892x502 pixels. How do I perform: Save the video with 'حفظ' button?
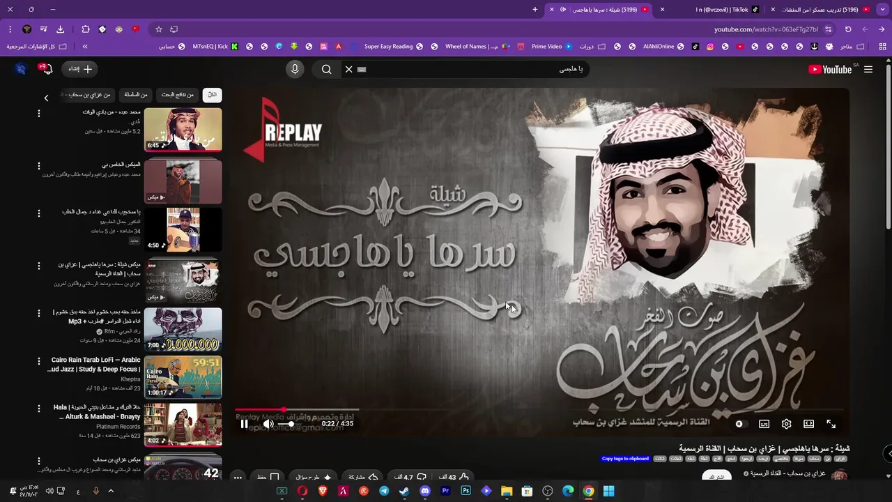click(x=267, y=477)
